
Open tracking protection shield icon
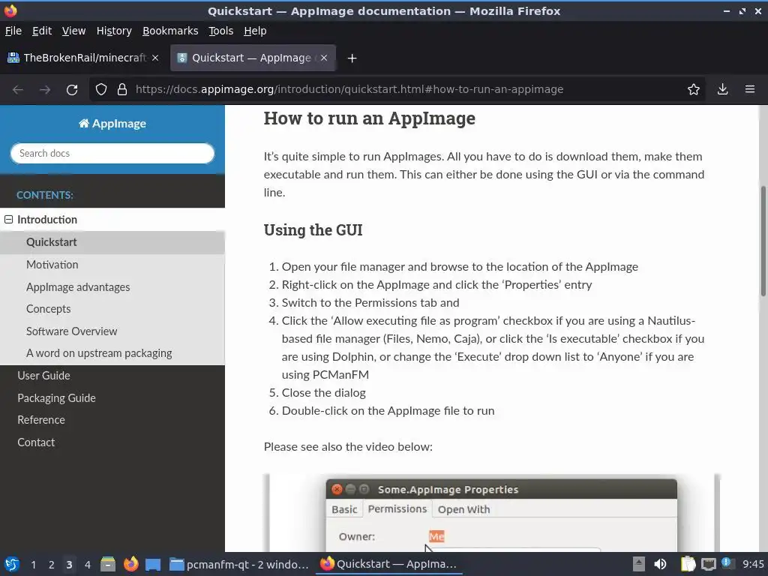pyautogui.click(x=101, y=90)
